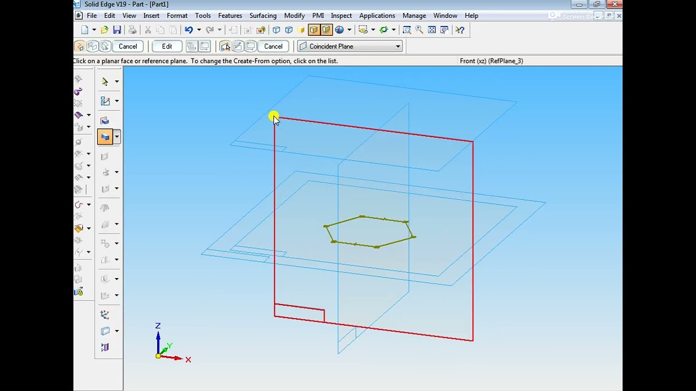Create a new document with New icon

tap(85, 30)
